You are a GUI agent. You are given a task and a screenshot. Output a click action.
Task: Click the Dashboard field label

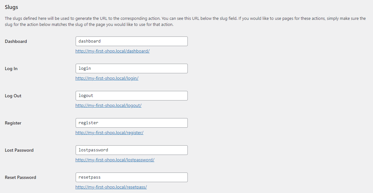point(16,41)
